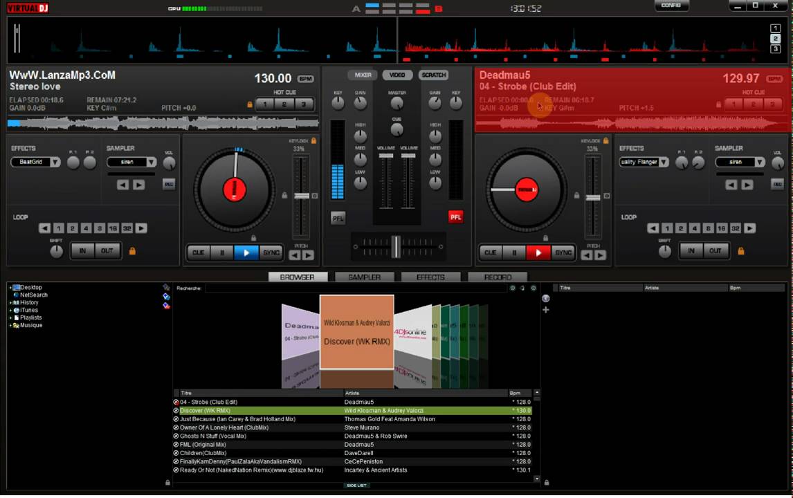Open left deck sampler dropdown siren
The width and height of the screenshot is (793, 498).
click(x=131, y=163)
